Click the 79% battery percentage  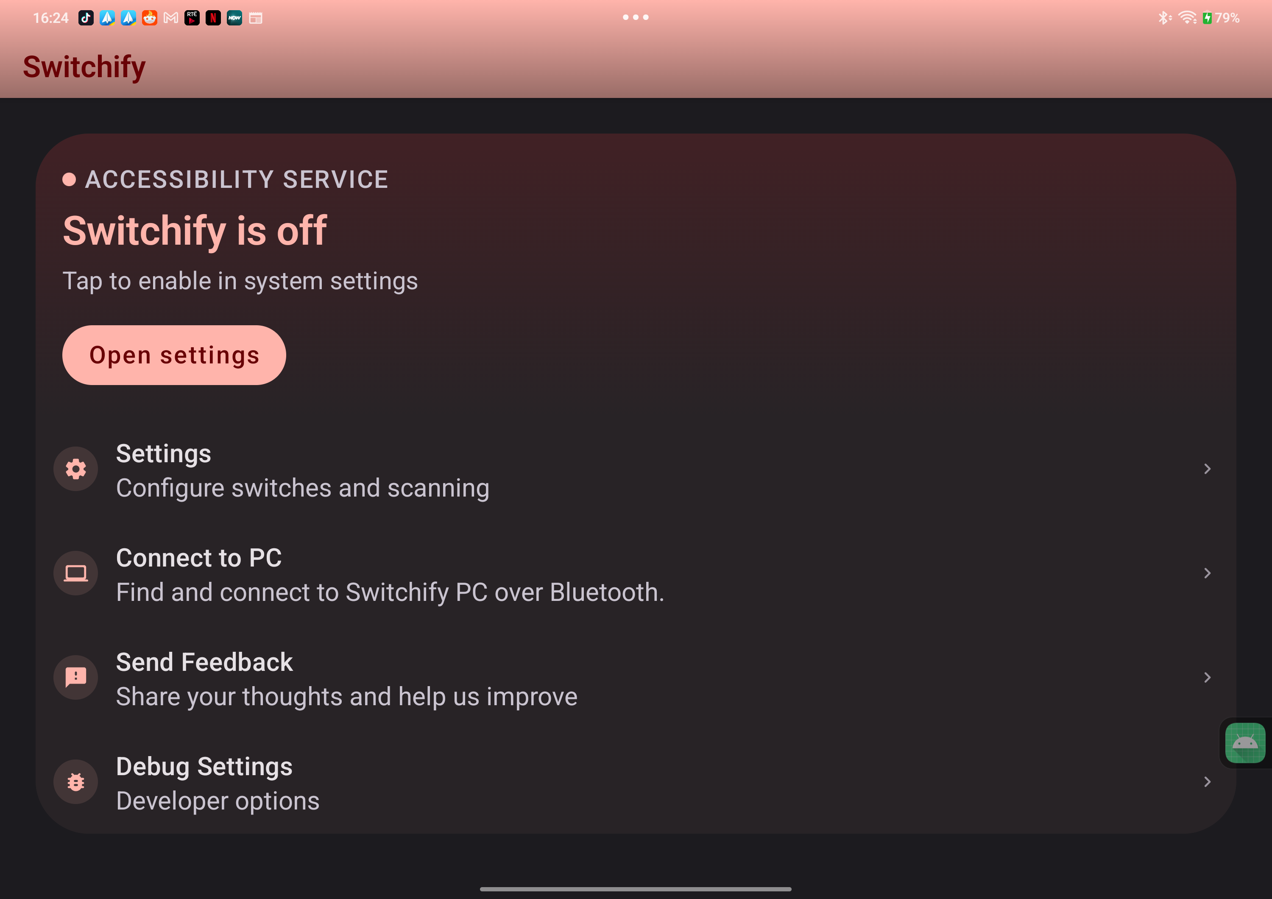1227,18
